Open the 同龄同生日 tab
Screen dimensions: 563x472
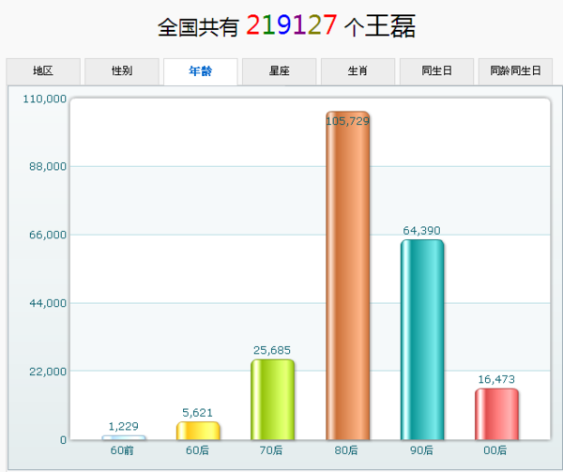click(x=515, y=71)
